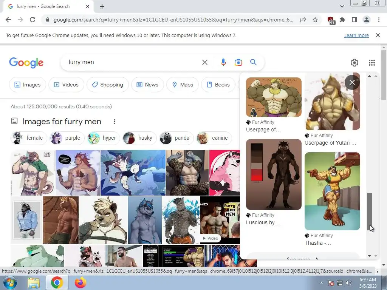Close the 'furry men - Google Search' tab
The image size is (387, 290).
88,6
